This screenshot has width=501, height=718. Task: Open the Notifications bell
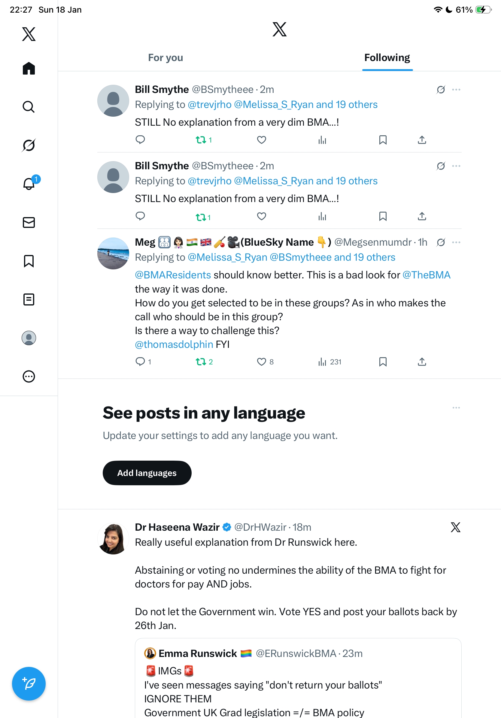[x=29, y=184]
